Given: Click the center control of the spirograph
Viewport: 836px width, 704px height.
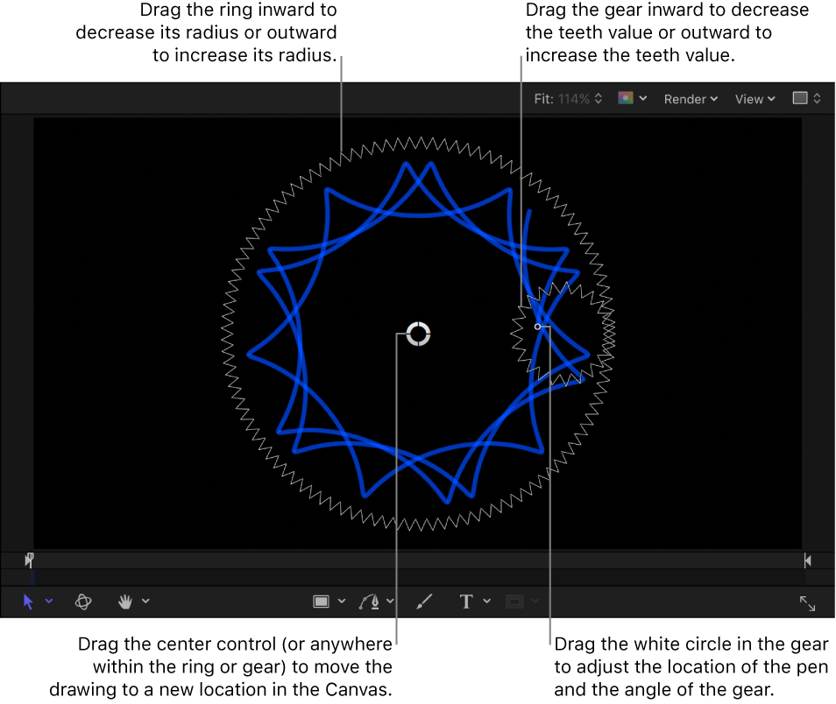Looking at the screenshot, I should (417, 334).
